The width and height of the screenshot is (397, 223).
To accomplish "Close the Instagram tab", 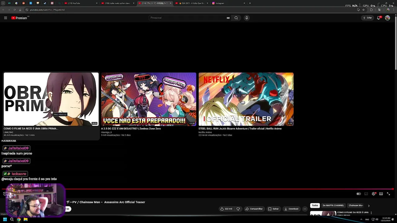I will point(244,3).
